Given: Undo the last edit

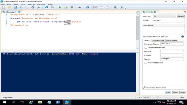Looking at the screenshot, I should (x=46, y=7).
